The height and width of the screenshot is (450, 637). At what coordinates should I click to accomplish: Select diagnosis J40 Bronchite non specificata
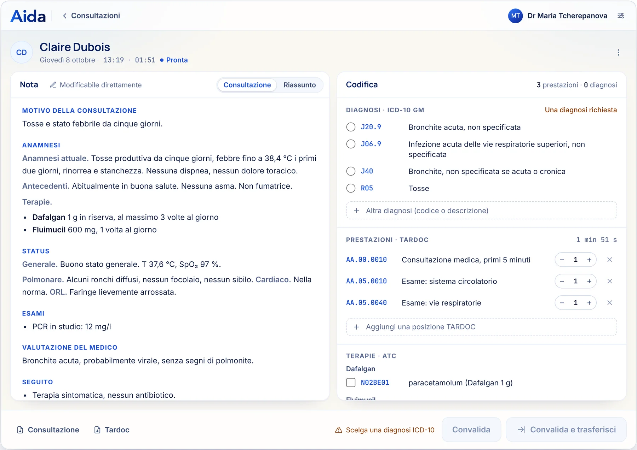click(x=351, y=171)
